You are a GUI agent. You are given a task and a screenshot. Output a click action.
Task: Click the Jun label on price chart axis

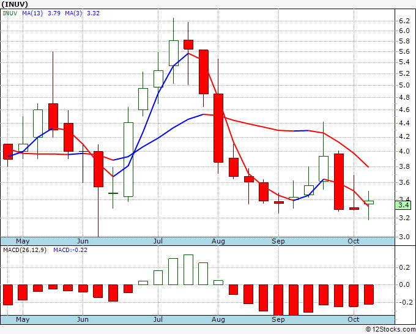click(x=83, y=241)
